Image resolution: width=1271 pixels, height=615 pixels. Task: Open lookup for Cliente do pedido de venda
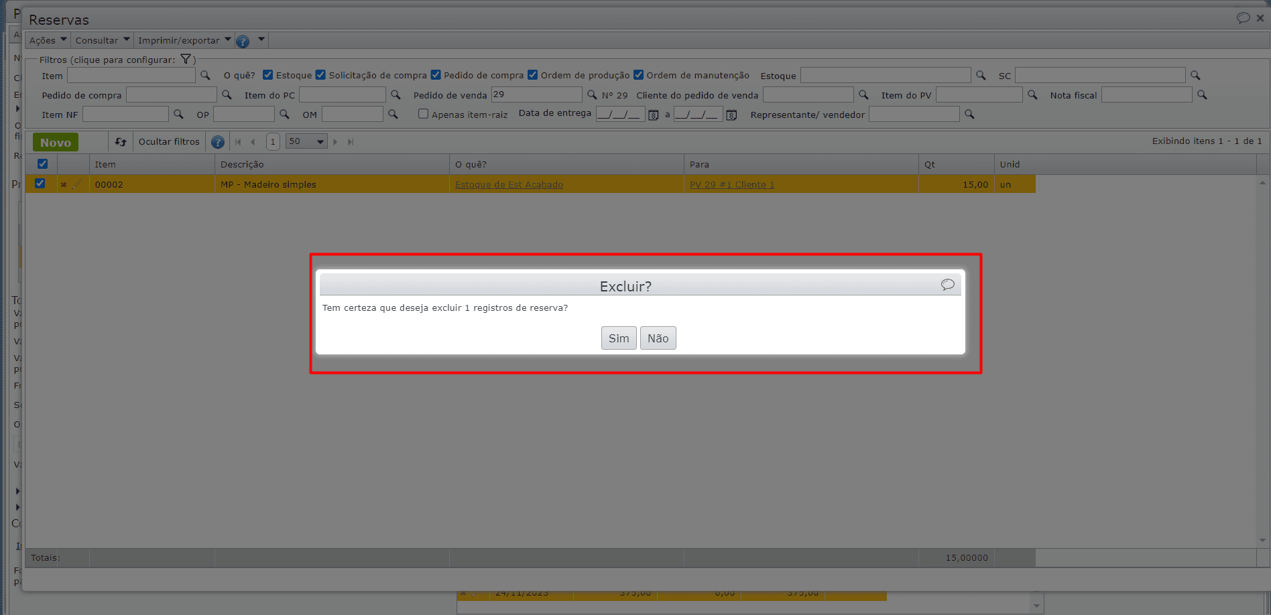coord(863,95)
